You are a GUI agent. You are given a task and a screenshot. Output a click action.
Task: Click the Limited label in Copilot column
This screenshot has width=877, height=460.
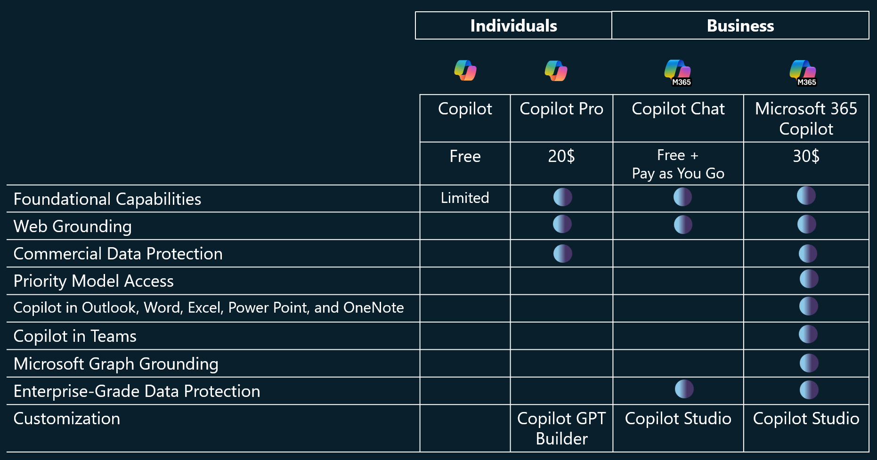pos(465,198)
